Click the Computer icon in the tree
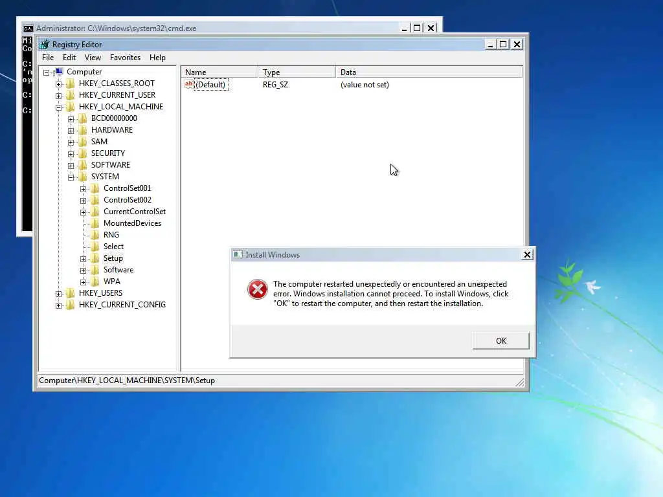 59,72
